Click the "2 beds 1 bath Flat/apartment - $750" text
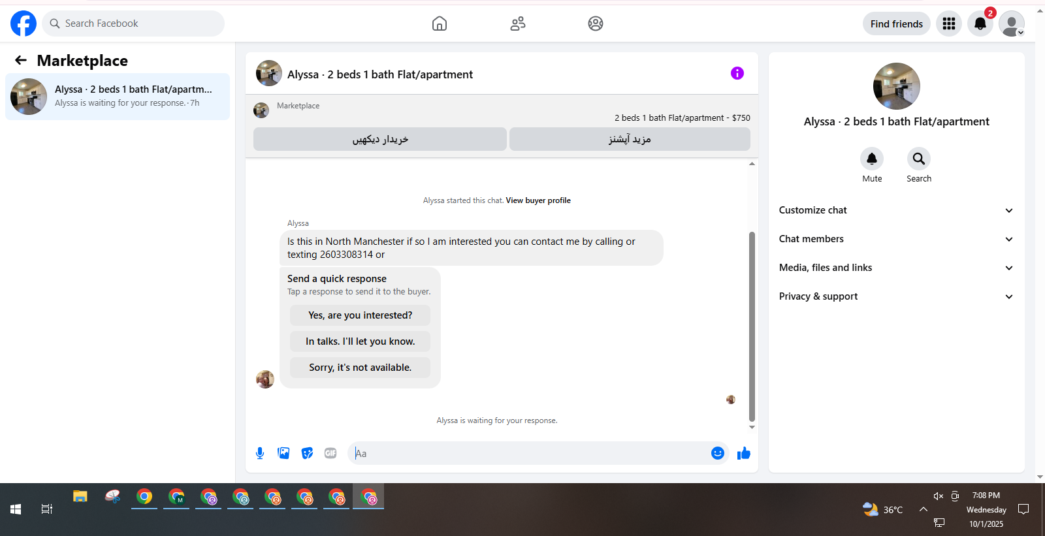 pos(683,118)
